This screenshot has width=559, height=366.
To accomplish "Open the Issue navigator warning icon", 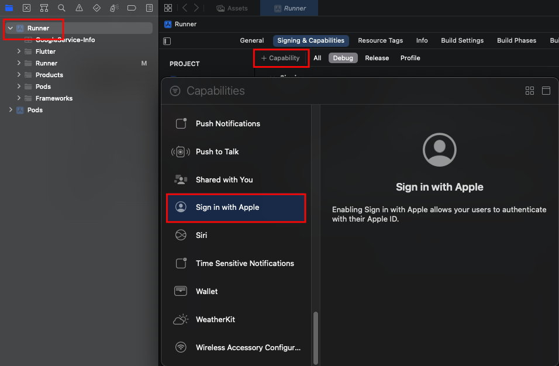I will coord(79,8).
